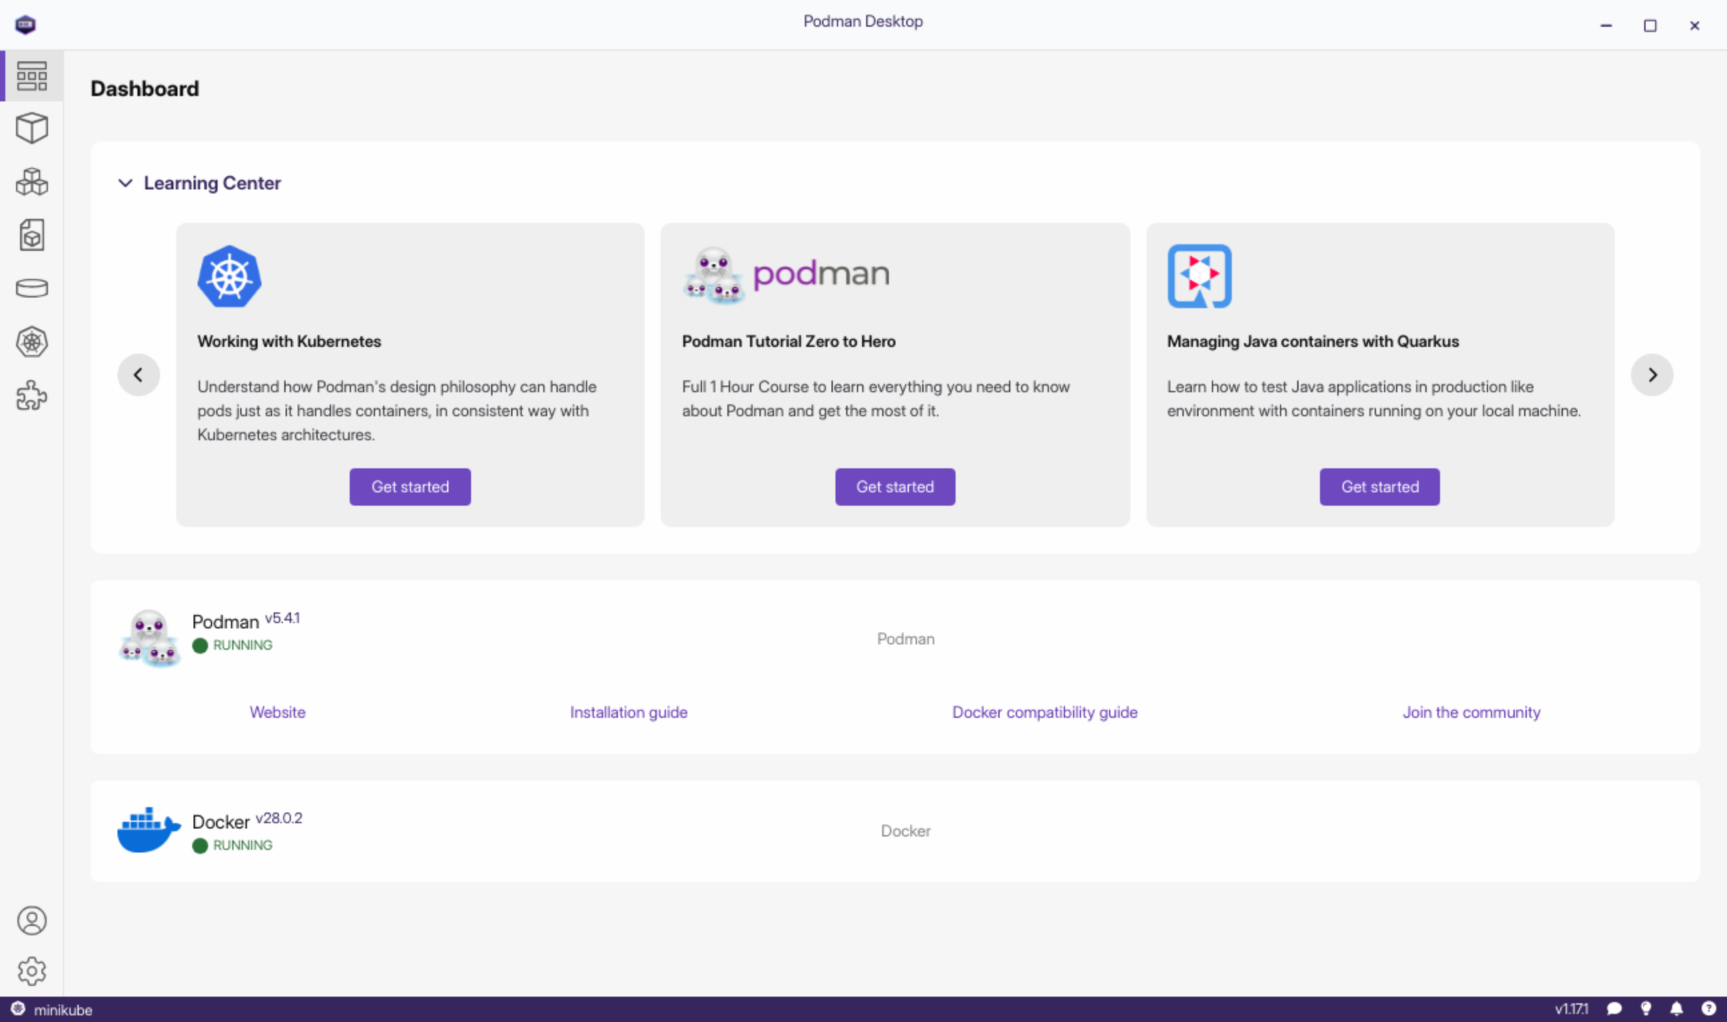Click the Docker whale icon
The width and height of the screenshot is (1727, 1022).
149,830
